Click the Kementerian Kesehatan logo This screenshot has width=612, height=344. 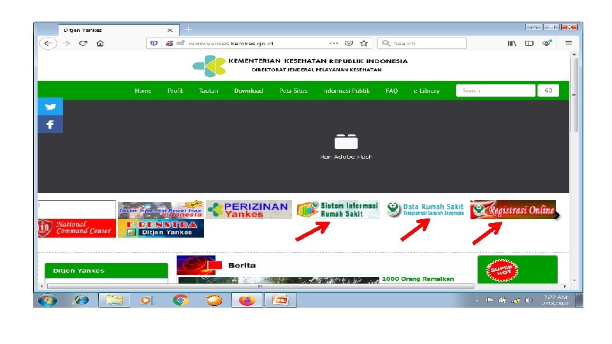pyautogui.click(x=209, y=66)
